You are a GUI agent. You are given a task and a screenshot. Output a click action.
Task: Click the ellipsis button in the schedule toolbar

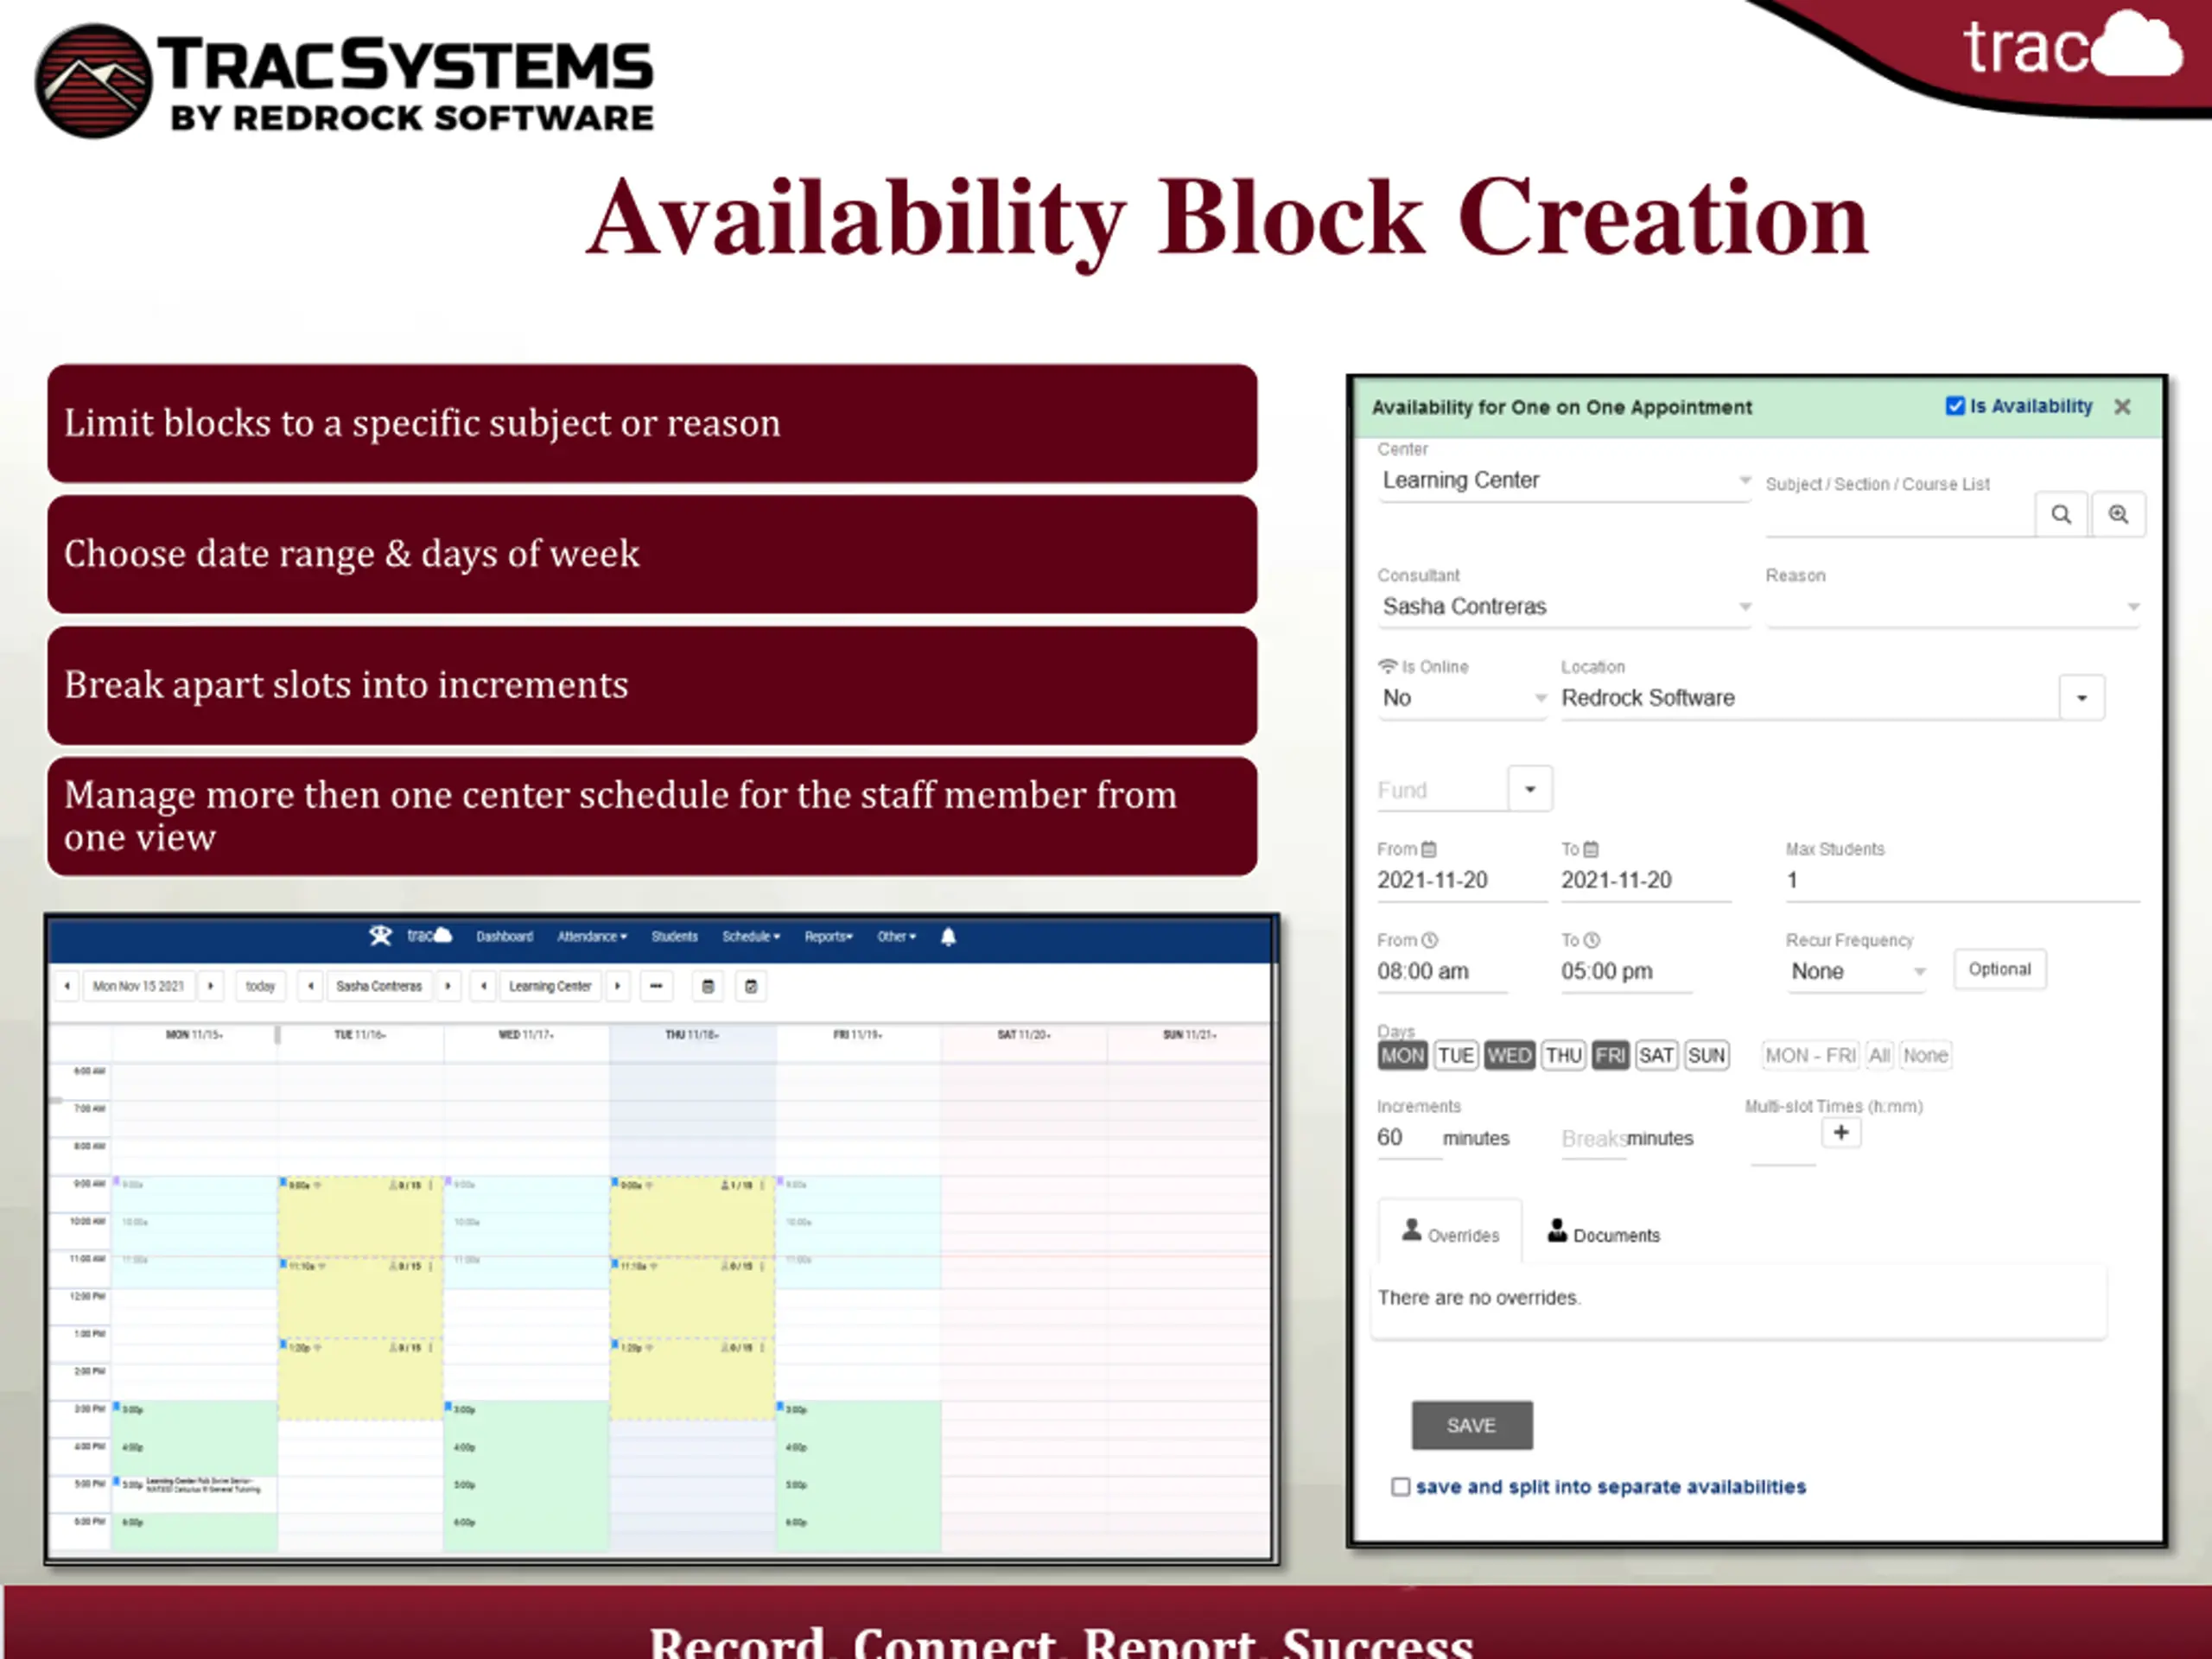pyautogui.click(x=656, y=986)
